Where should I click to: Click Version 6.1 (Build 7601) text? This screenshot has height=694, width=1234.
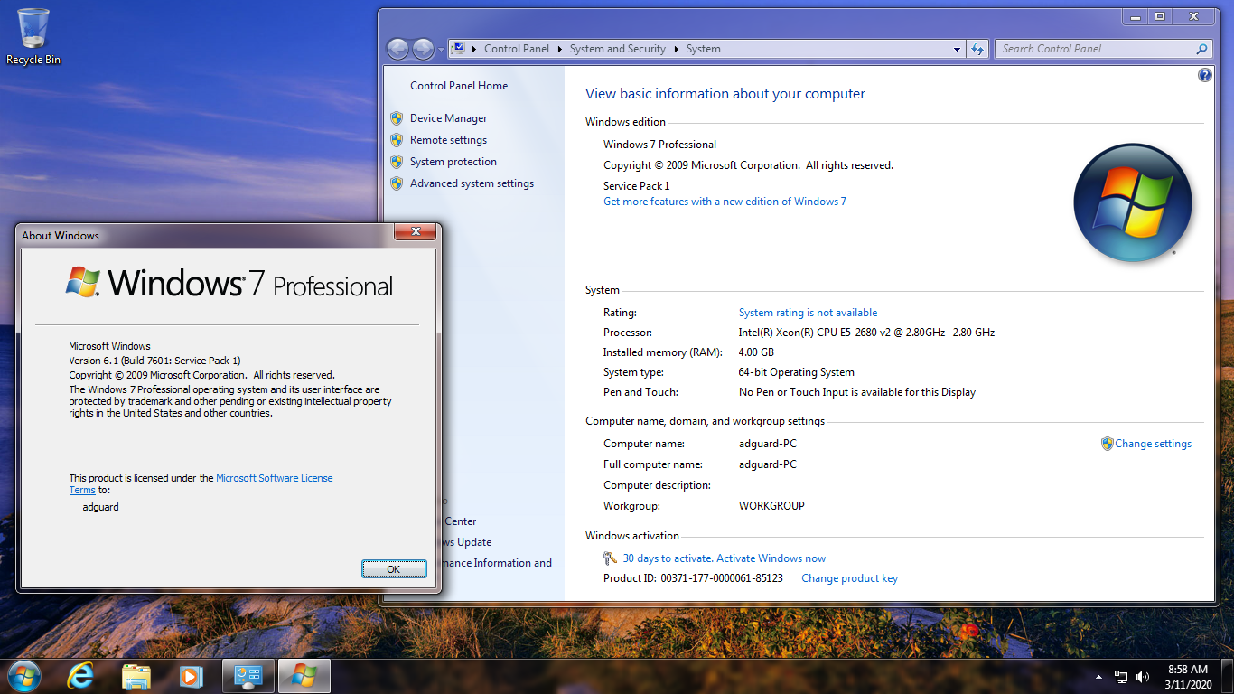point(154,361)
